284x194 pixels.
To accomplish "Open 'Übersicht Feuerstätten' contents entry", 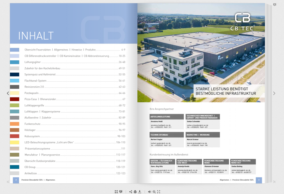I will (x=75, y=50).
